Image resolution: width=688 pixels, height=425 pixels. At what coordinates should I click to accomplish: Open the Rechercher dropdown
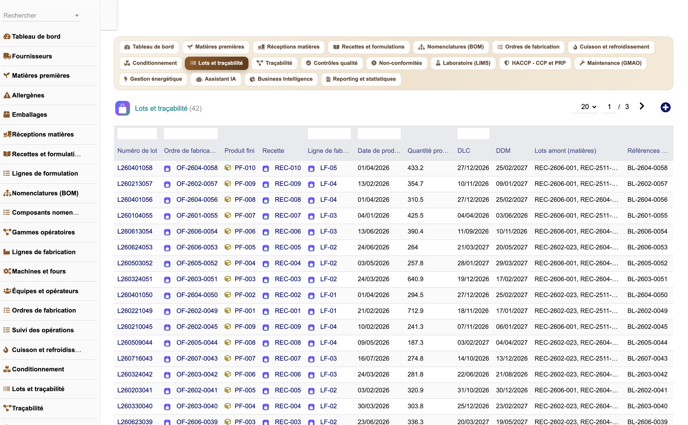pyautogui.click(x=41, y=16)
